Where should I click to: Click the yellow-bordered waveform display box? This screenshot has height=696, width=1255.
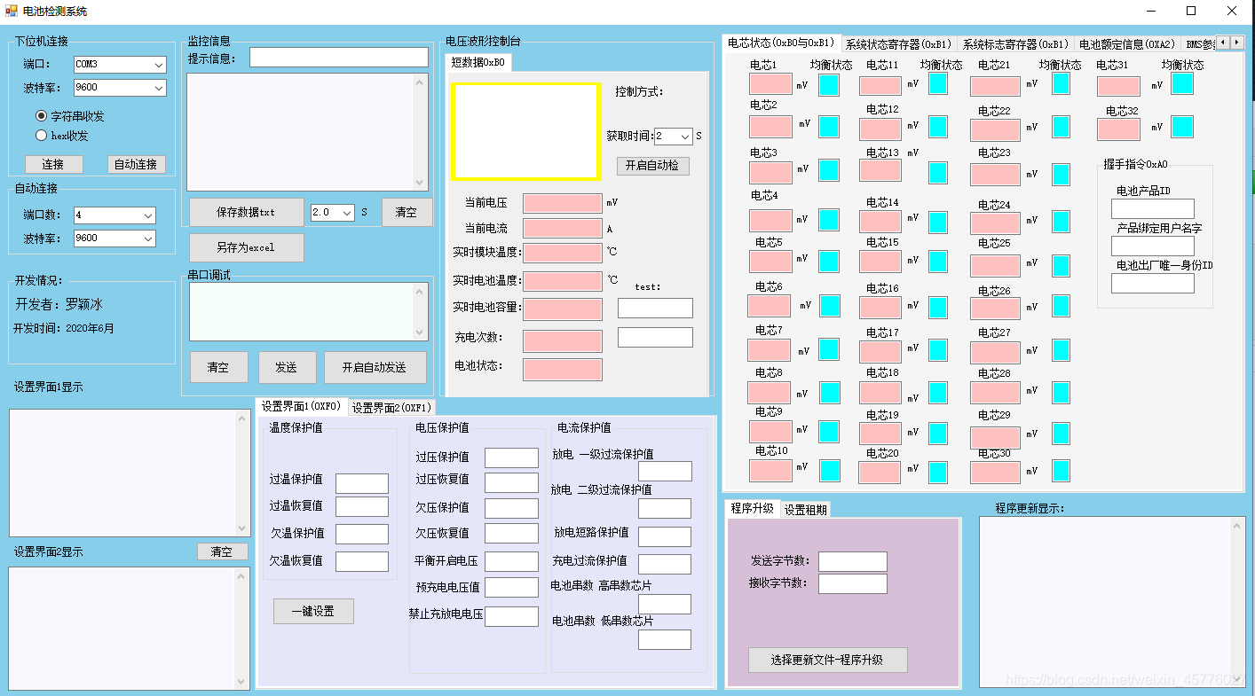pos(525,132)
